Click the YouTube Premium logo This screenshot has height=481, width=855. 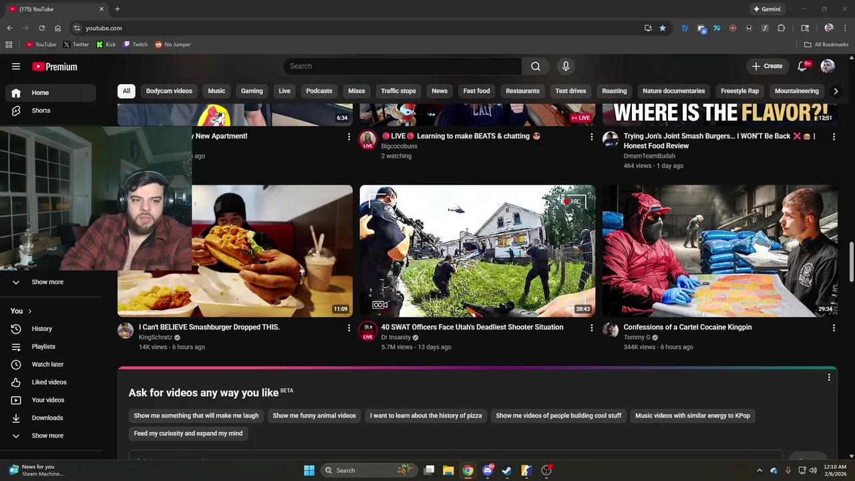[x=55, y=66]
